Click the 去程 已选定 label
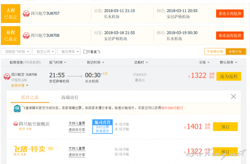Image resolution: width=250 pixels, height=164 pixels. (x=11, y=13)
